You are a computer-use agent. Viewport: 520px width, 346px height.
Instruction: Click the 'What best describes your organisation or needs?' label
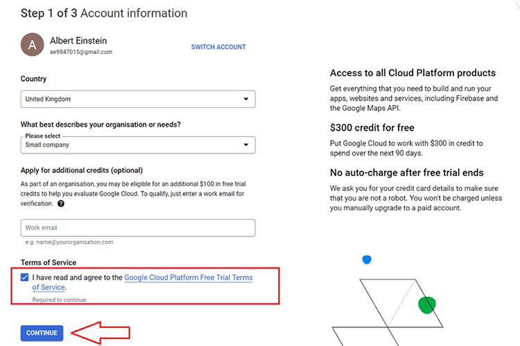(101, 125)
